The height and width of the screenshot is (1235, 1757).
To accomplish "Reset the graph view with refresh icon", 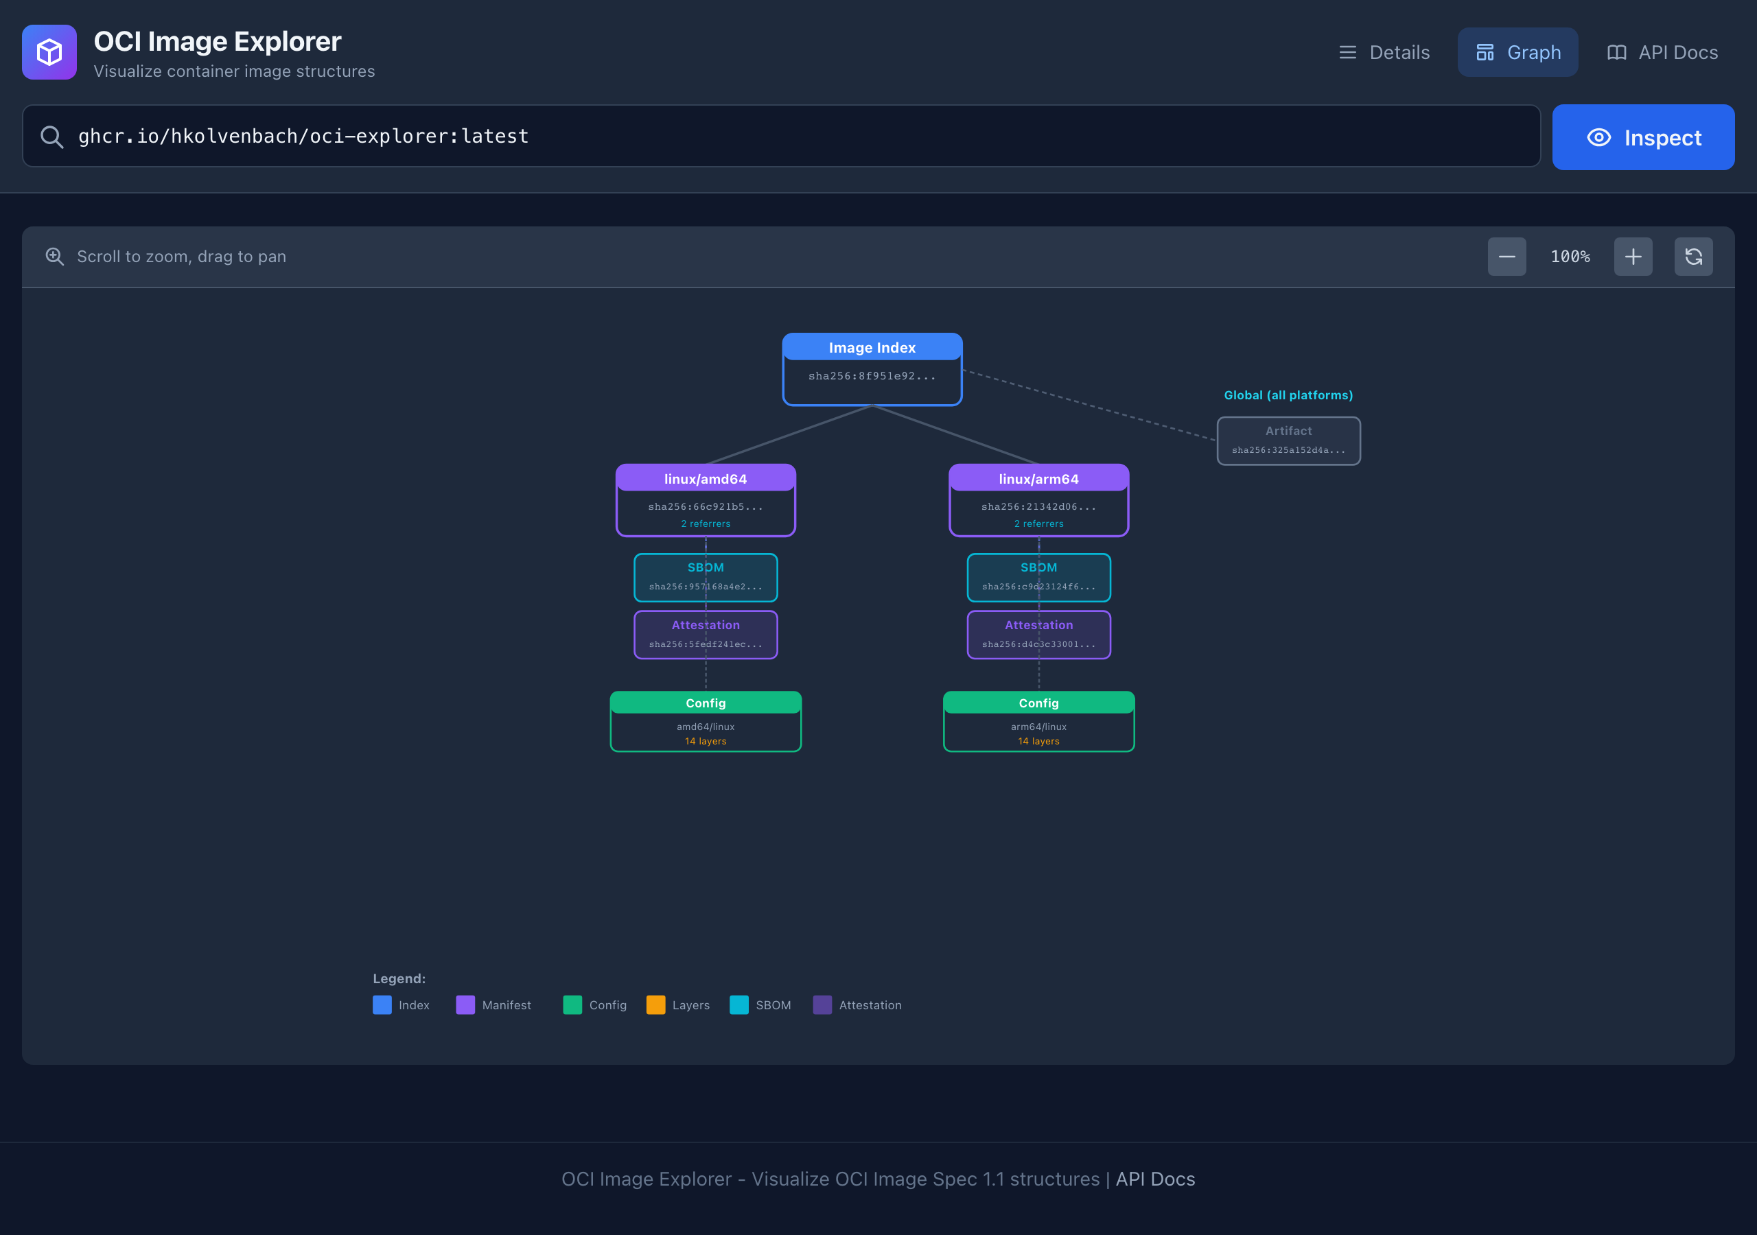I will (x=1692, y=257).
